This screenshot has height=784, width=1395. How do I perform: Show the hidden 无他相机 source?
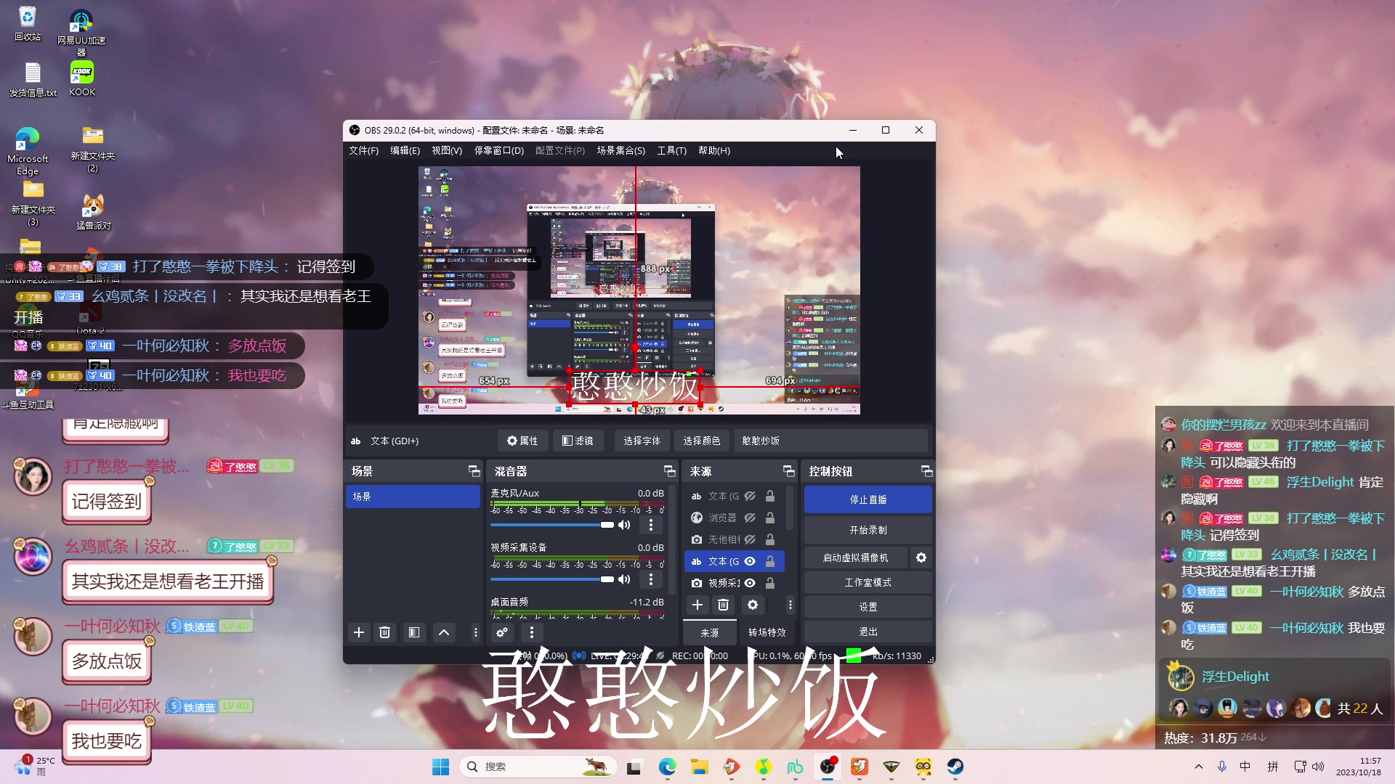(750, 539)
